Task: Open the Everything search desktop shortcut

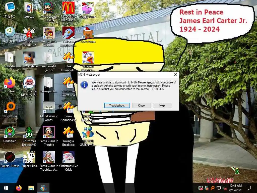Action: [10, 110]
